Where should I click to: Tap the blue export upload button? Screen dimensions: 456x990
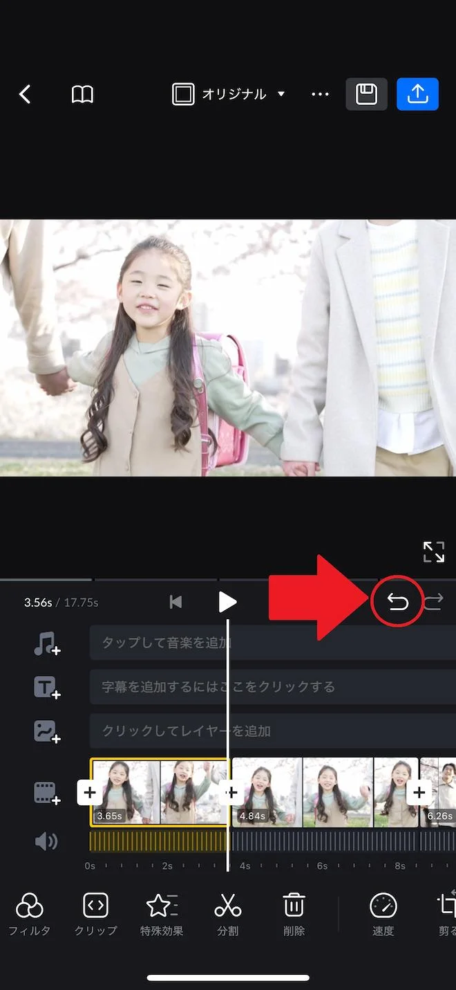417,94
